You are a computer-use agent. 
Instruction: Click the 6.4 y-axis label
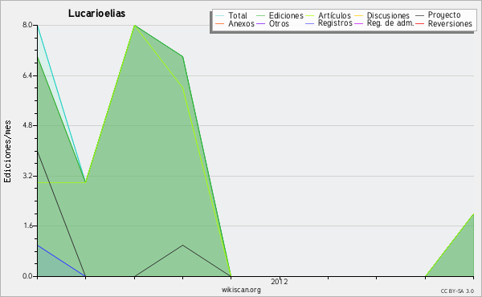tap(27, 75)
